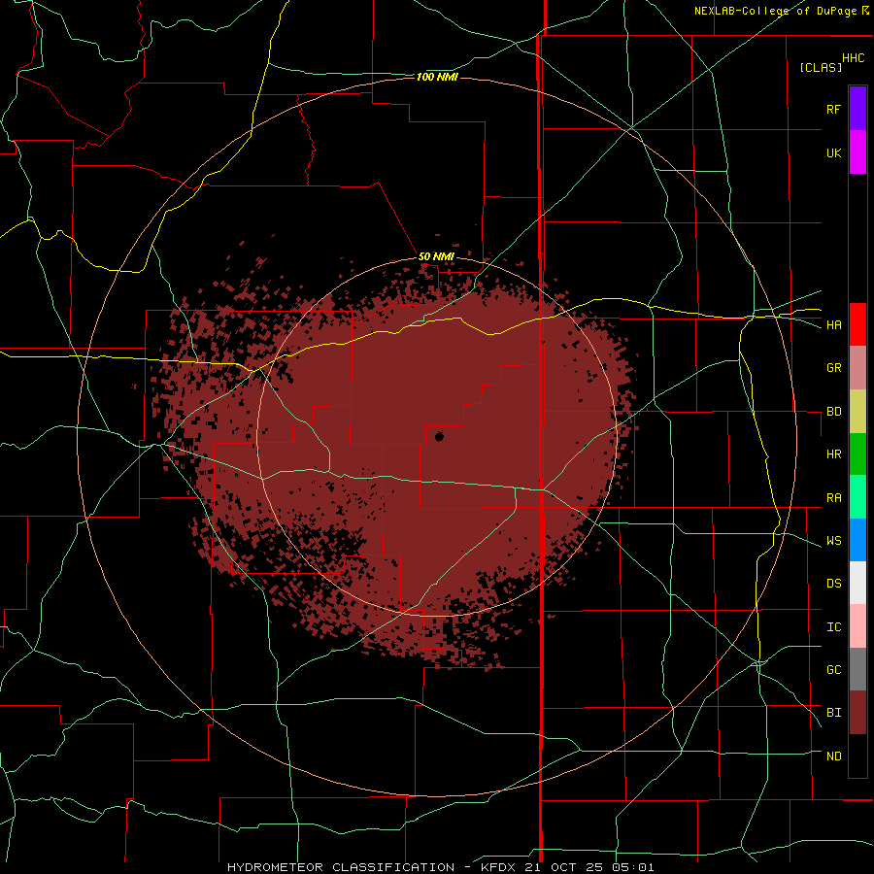Viewport: 874px width, 874px height.
Task: Select the GR pinkish legend swatch
Action: point(857,368)
